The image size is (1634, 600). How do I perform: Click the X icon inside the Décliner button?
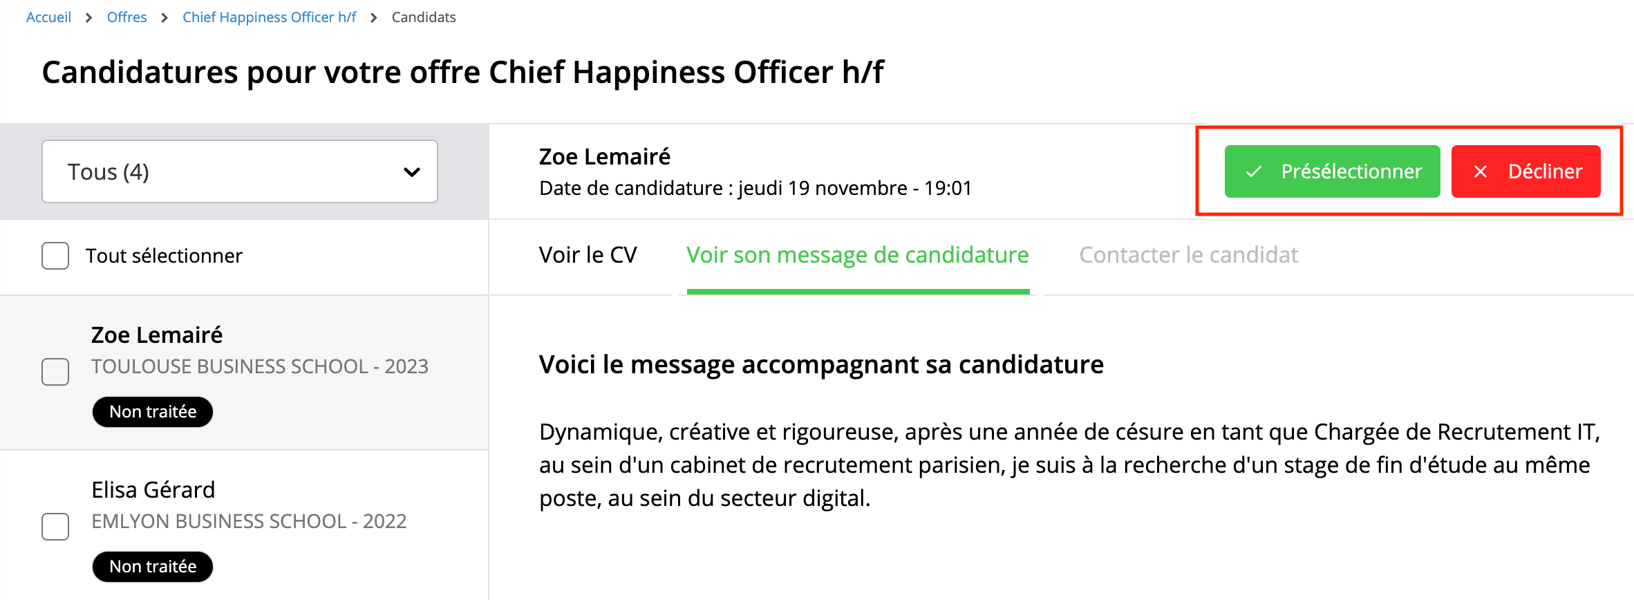(x=1481, y=171)
